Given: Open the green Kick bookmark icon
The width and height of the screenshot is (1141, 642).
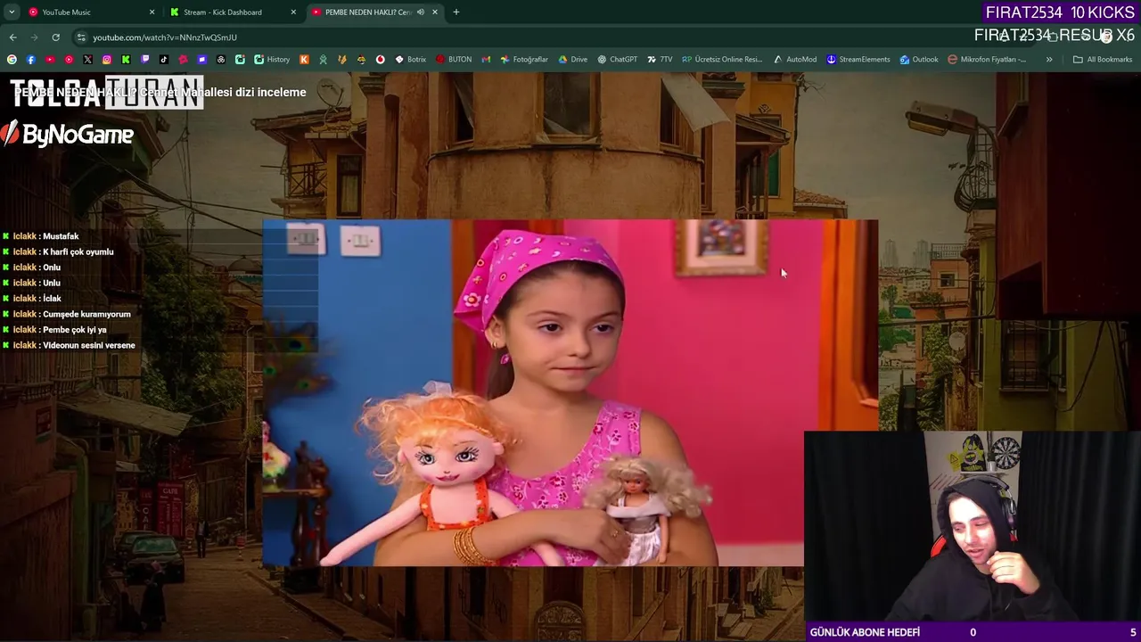Looking at the screenshot, I should pyautogui.click(x=126, y=59).
